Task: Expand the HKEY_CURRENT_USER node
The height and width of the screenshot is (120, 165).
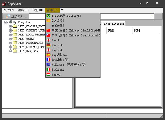Action: 10,30
